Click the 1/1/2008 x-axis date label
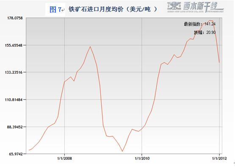 65,158
